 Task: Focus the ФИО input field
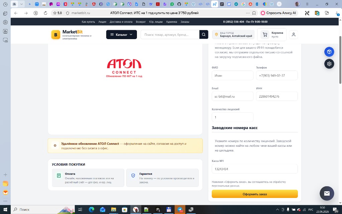232,76
